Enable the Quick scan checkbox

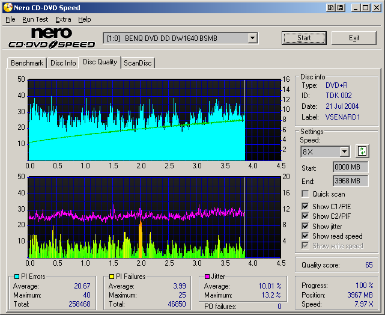point(306,194)
